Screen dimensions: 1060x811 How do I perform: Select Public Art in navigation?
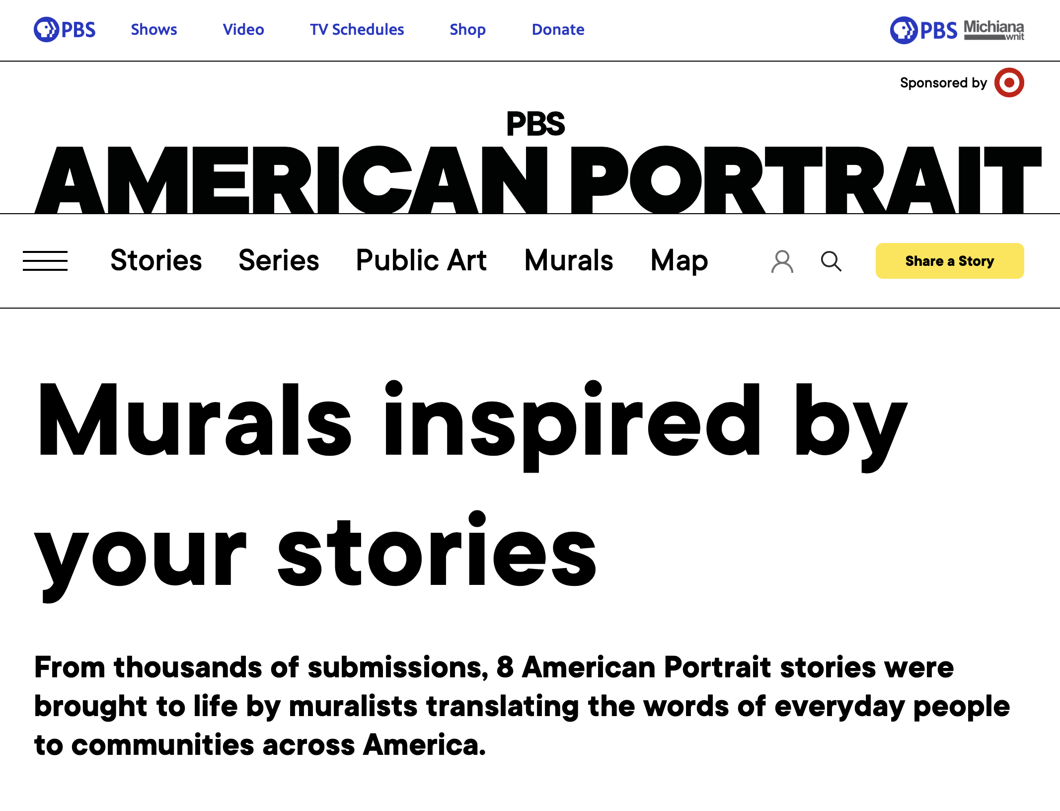[421, 260]
